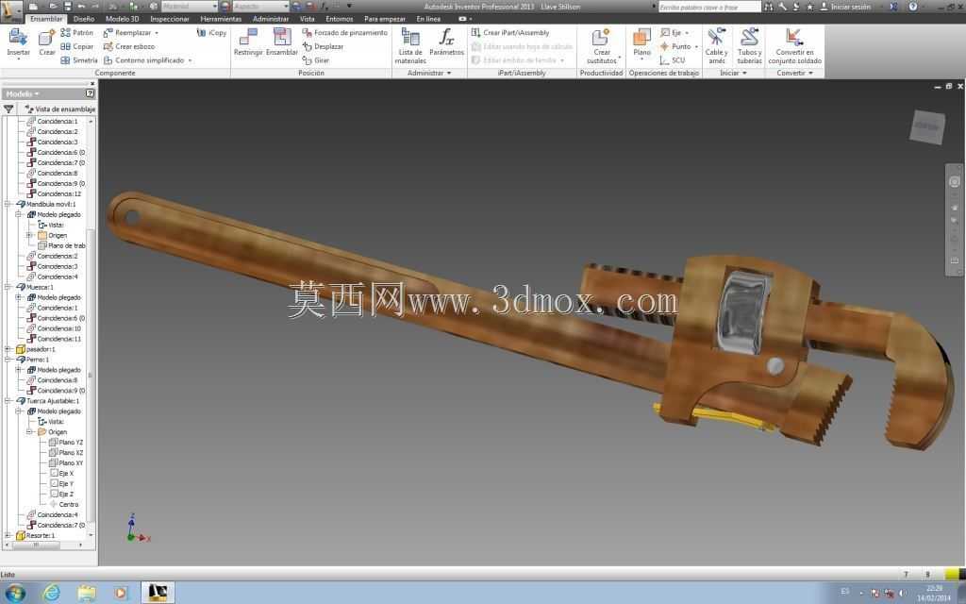Select the Eje work axis tool
Screen dimensions: 966x604
(x=671, y=33)
